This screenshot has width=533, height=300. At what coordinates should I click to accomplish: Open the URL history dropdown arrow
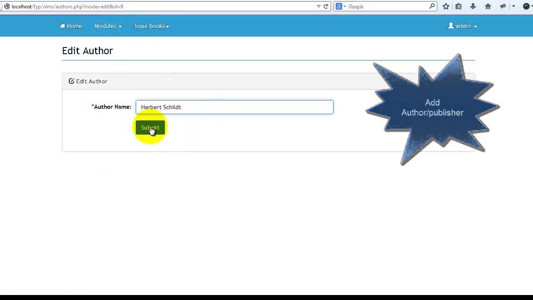(x=319, y=6)
